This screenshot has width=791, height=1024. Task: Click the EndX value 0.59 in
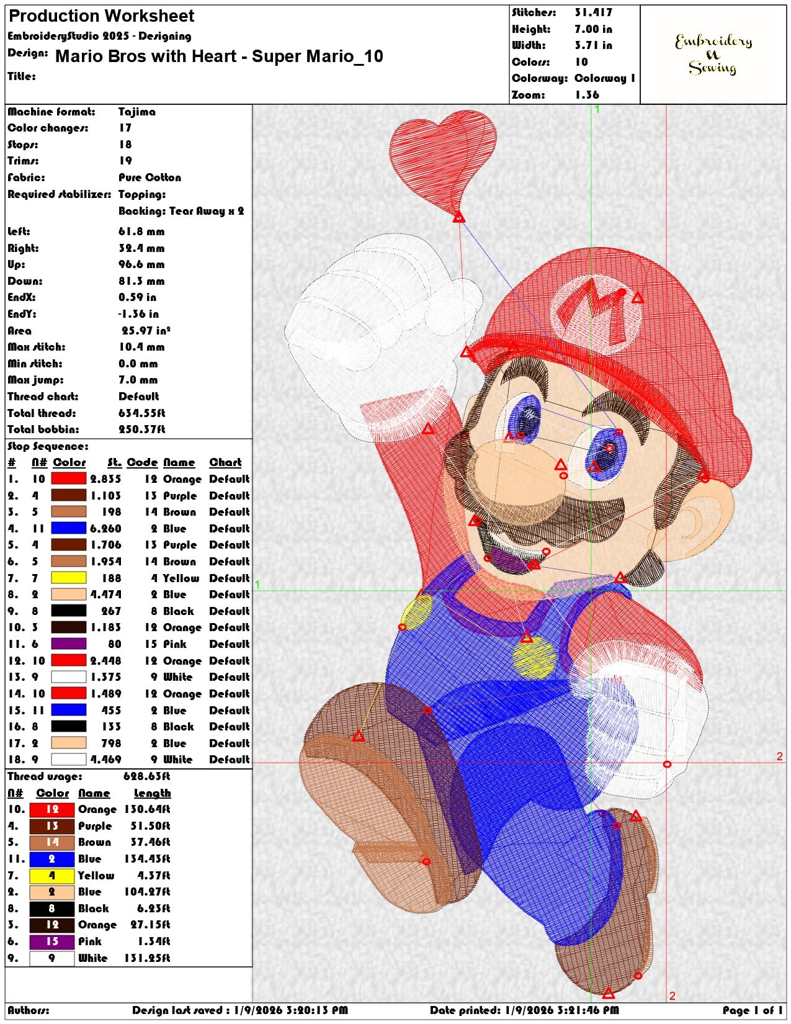[137, 297]
